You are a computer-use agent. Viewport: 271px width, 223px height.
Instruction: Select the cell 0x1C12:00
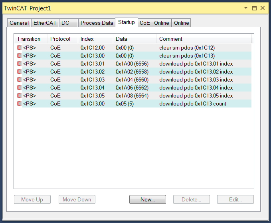pyautogui.click(x=93, y=48)
